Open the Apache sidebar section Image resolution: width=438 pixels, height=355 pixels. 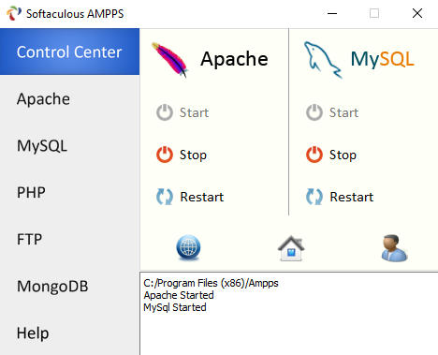tap(69, 98)
